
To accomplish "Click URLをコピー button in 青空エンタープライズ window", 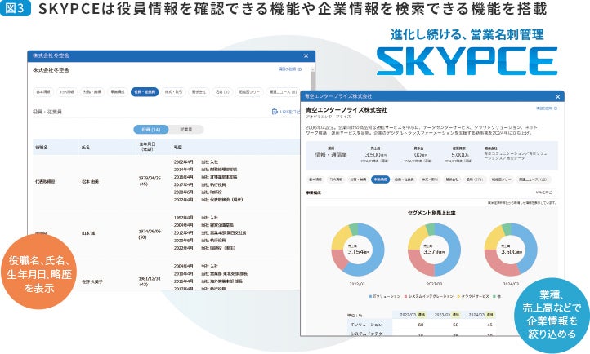I will point(545,192).
